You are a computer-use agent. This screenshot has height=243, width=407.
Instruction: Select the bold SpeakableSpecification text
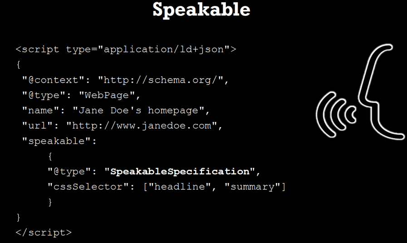(180, 171)
